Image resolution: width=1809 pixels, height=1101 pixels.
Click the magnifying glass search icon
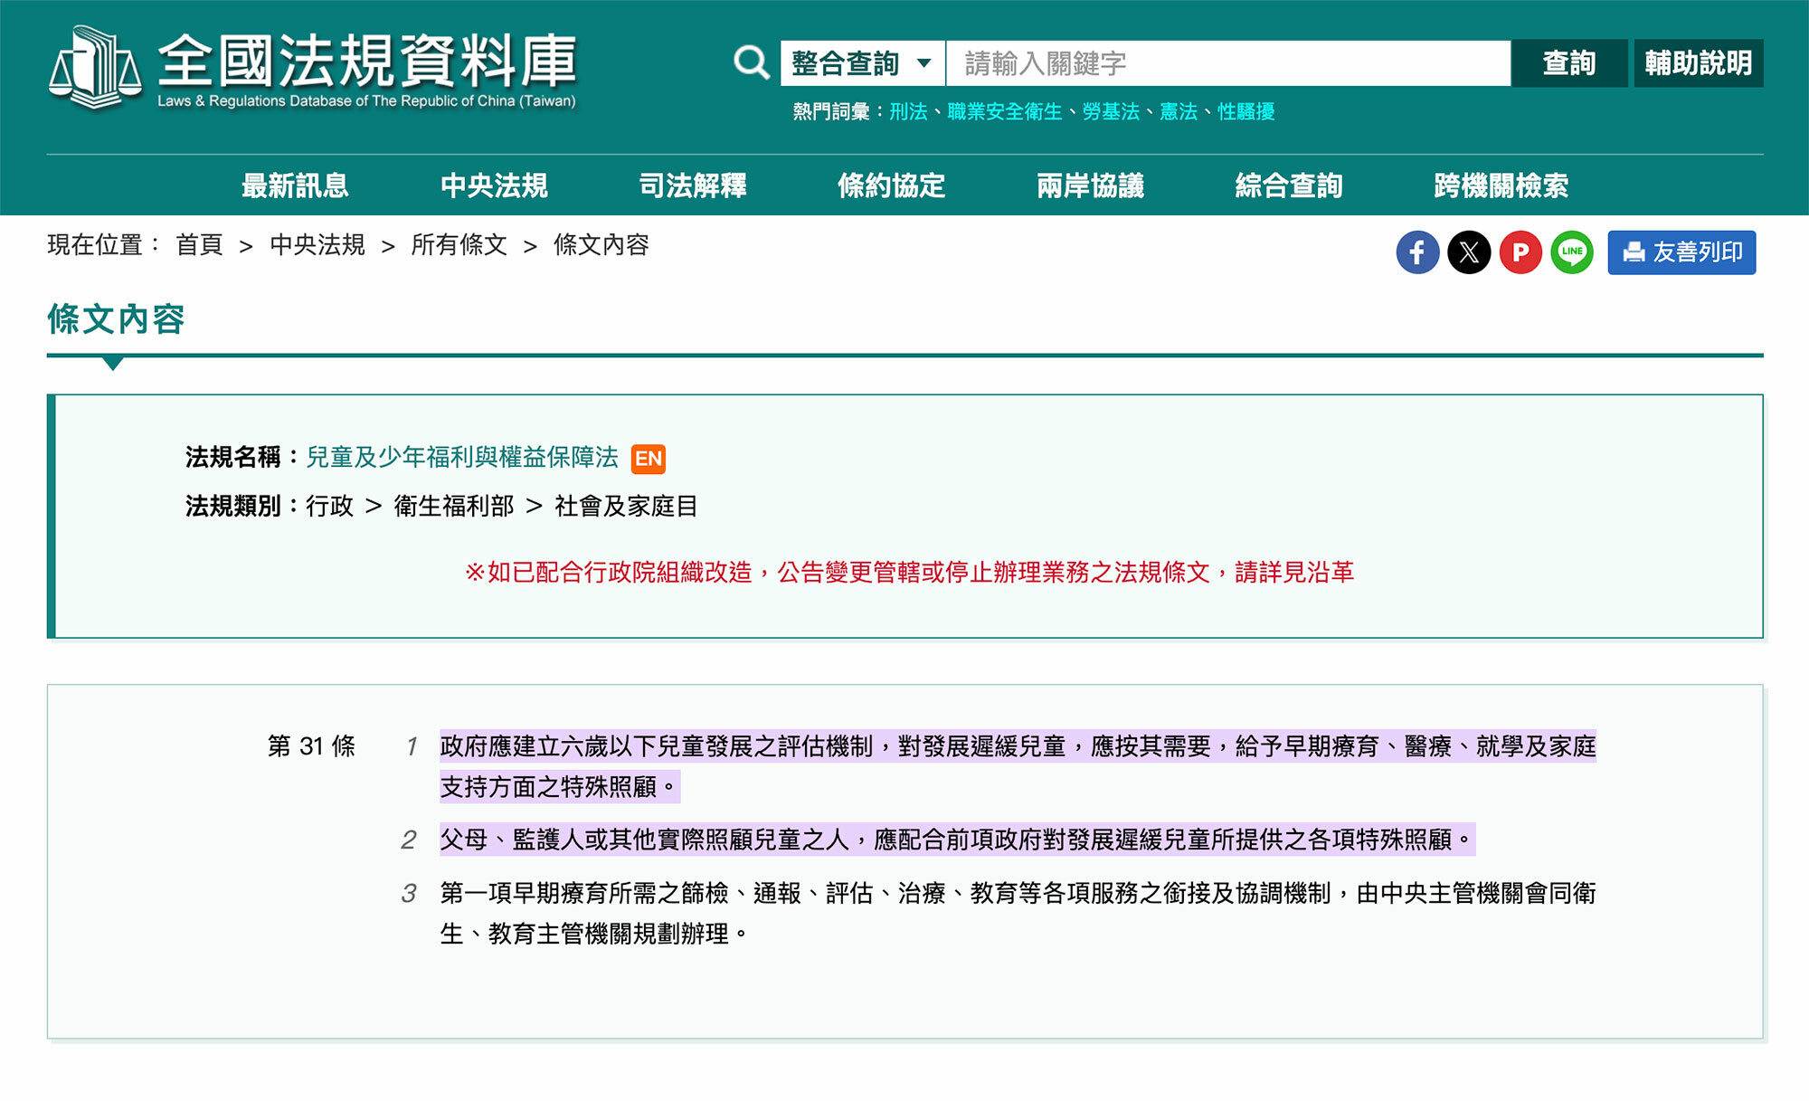click(x=750, y=62)
